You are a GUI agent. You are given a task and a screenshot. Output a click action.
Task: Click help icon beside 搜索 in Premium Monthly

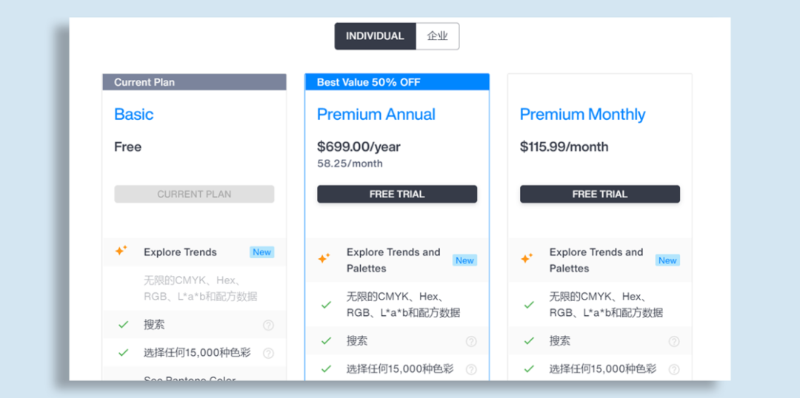pyautogui.click(x=674, y=341)
